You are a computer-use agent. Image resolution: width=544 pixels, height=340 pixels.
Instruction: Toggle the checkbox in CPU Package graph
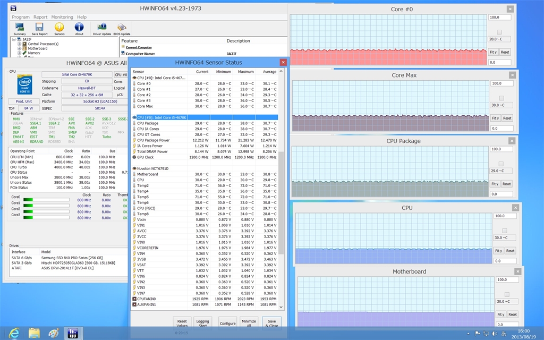pos(501,164)
